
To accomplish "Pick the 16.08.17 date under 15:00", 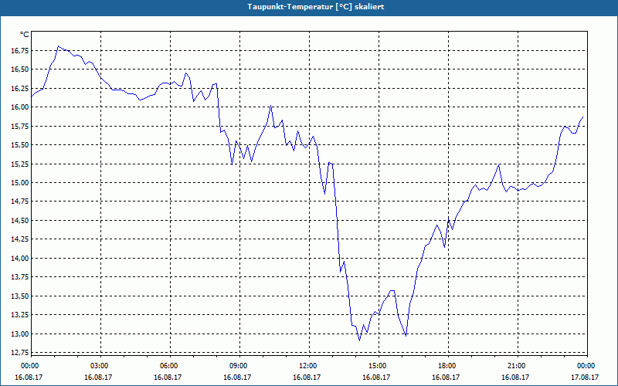I will (x=377, y=377).
